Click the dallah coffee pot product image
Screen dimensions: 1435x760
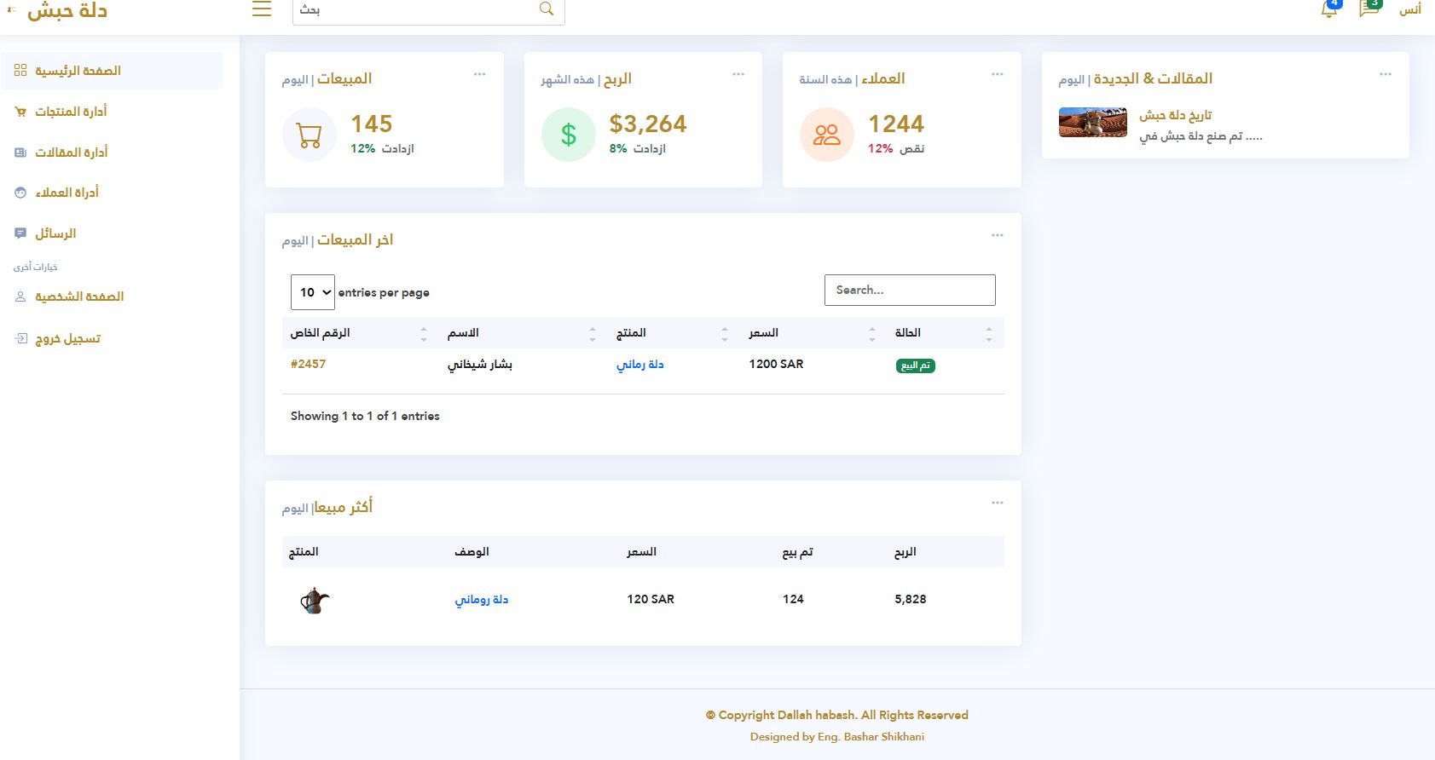coord(315,600)
